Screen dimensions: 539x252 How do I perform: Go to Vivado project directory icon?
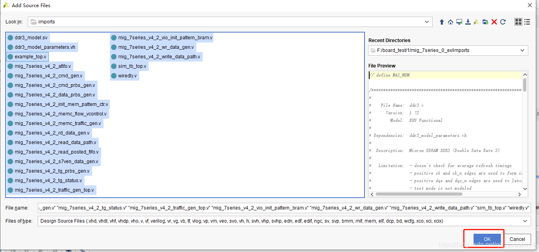[x=476, y=22]
